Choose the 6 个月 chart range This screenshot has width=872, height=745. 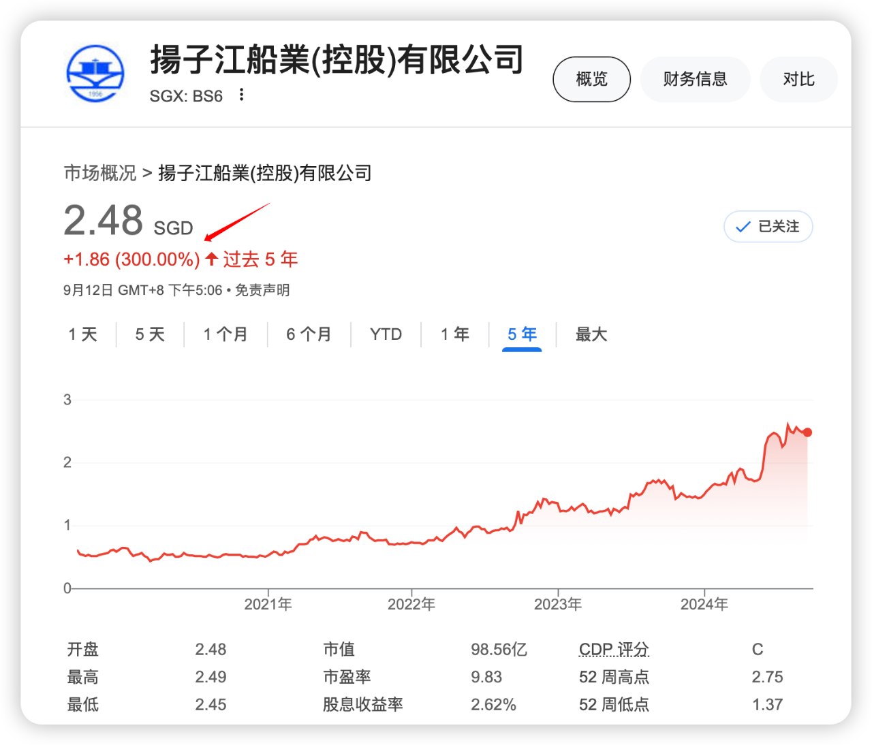pos(309,334)
